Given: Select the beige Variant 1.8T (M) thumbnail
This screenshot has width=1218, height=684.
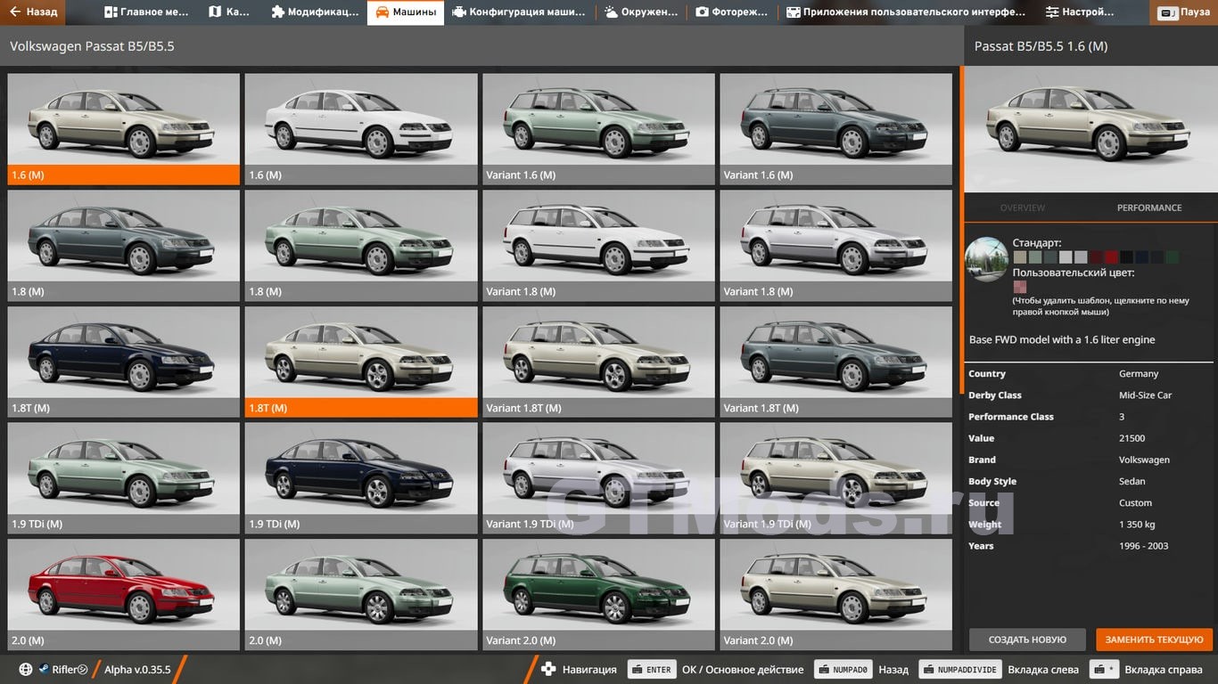Looking at the screenshot, I should coord(598,362).
